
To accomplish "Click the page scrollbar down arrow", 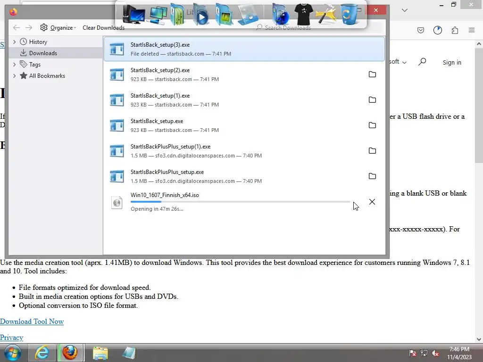I will (479, 339).
